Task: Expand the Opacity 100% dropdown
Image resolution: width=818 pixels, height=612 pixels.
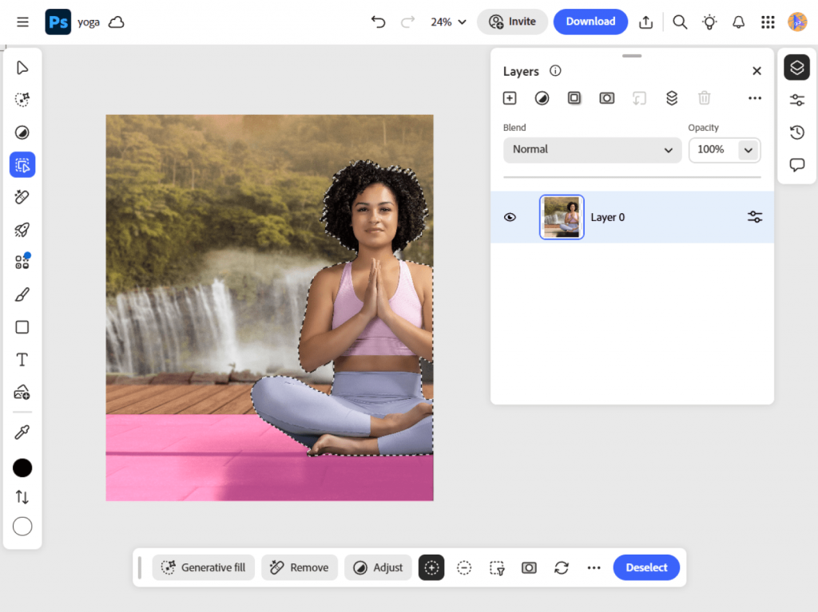Action: [748, 149]
